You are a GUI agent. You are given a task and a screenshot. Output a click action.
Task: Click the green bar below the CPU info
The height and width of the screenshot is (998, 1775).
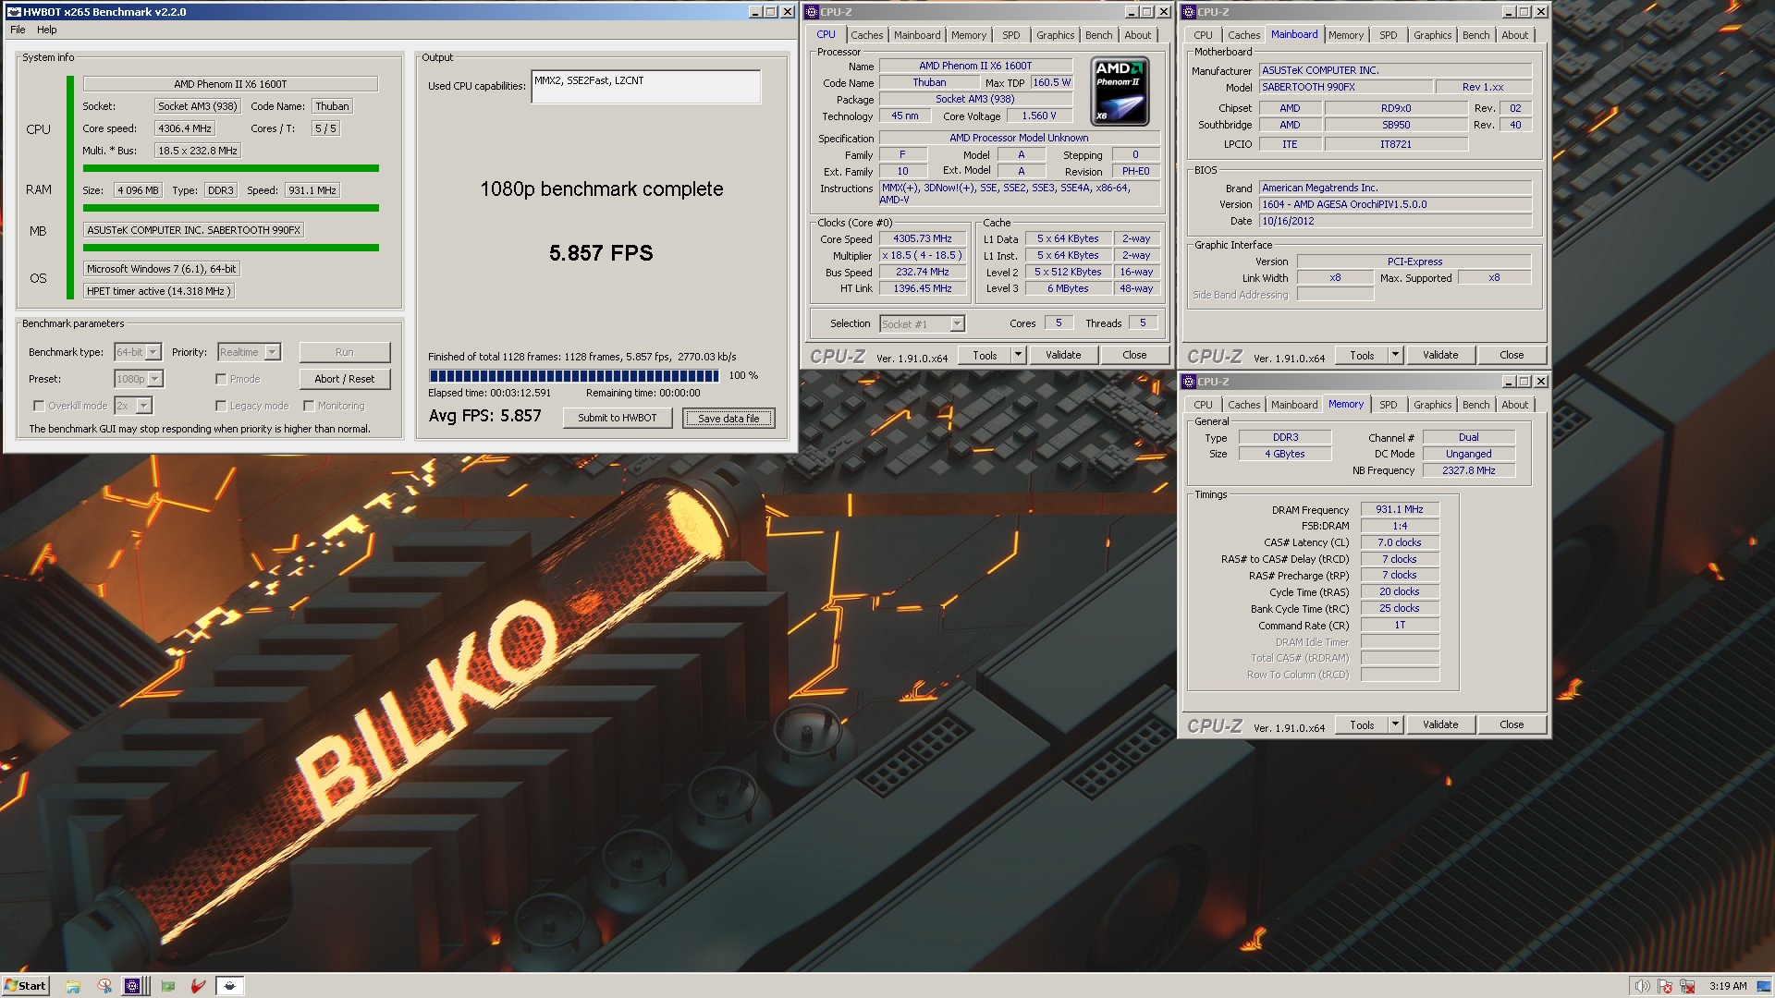231,168
